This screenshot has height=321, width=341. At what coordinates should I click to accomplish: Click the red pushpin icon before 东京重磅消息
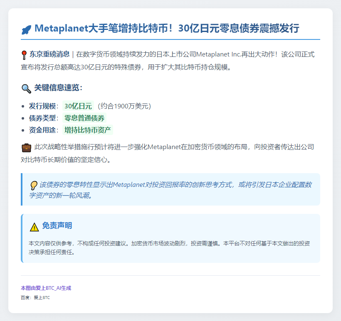(24, 55)
